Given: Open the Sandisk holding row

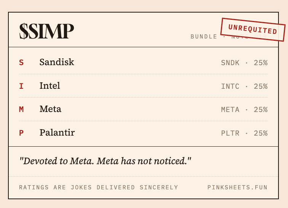Looking at the screenshot, I should [143, 62].
